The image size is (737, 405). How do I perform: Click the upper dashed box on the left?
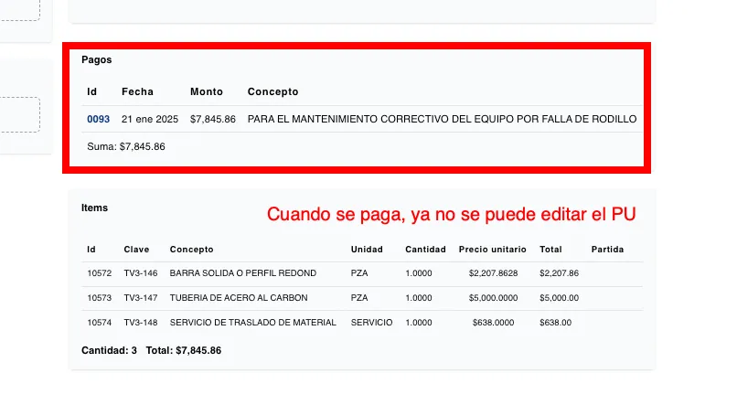pyautogui.click(x=20, y=10)
